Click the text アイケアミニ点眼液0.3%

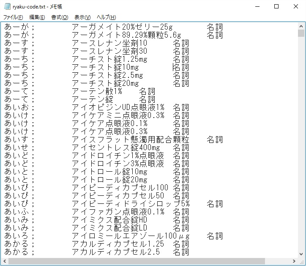(118, 115)
